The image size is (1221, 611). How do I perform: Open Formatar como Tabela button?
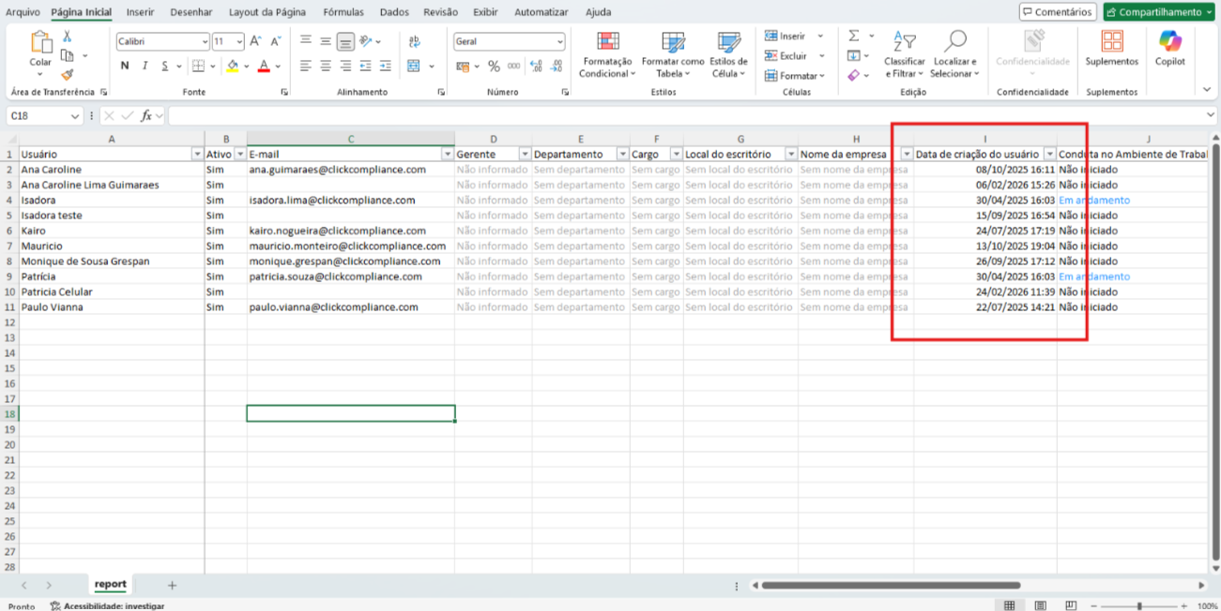pyautogui.click(x=673, y=54)
